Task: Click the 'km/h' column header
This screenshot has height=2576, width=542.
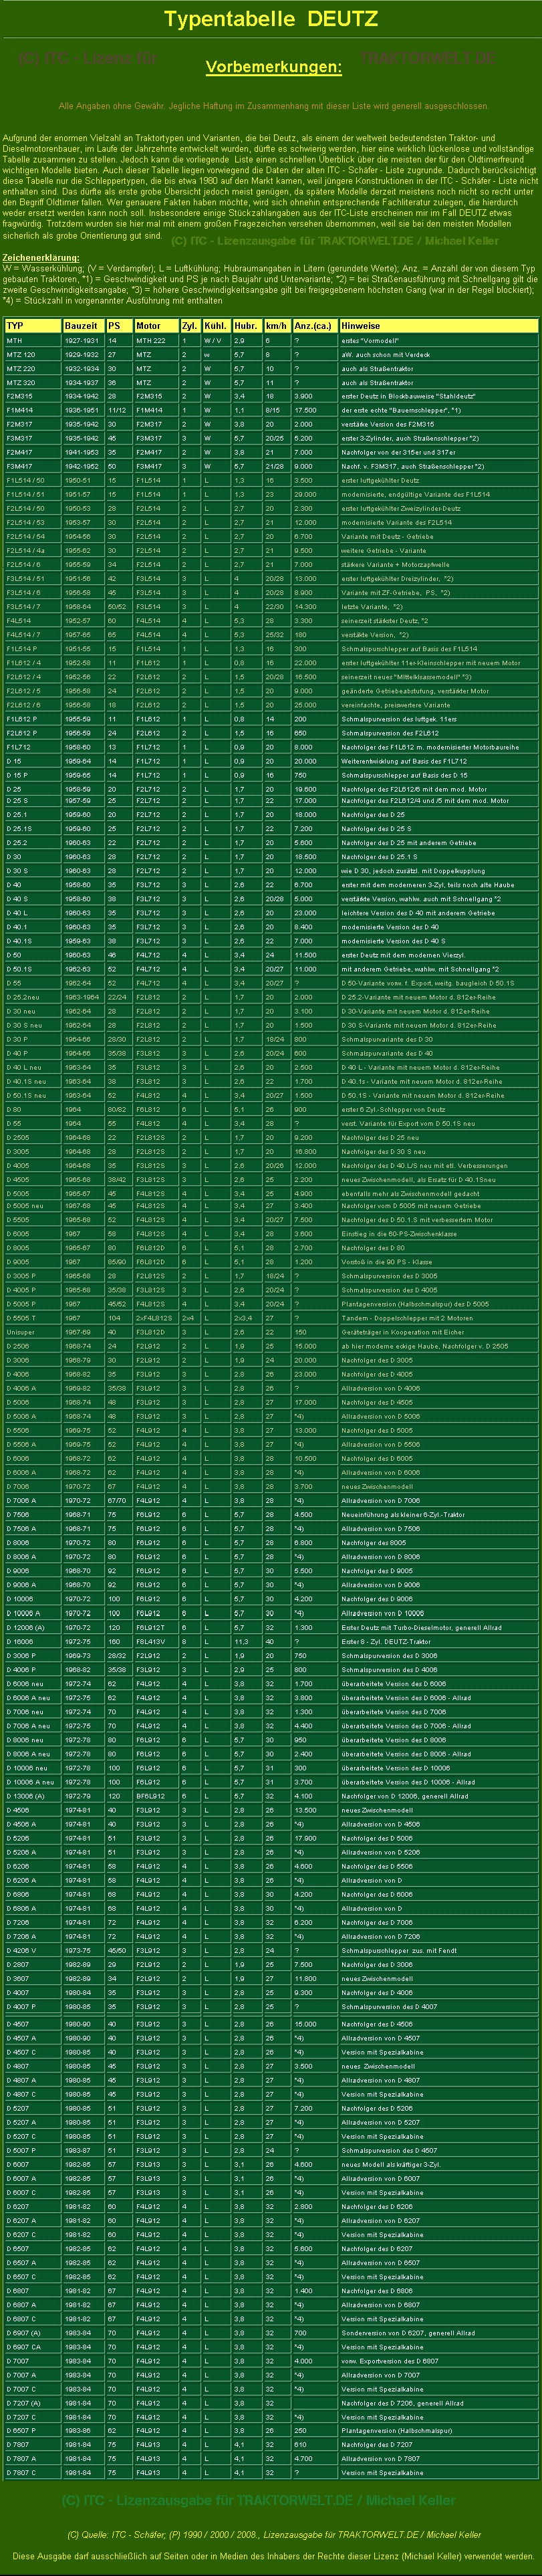Action: point(276,325)
